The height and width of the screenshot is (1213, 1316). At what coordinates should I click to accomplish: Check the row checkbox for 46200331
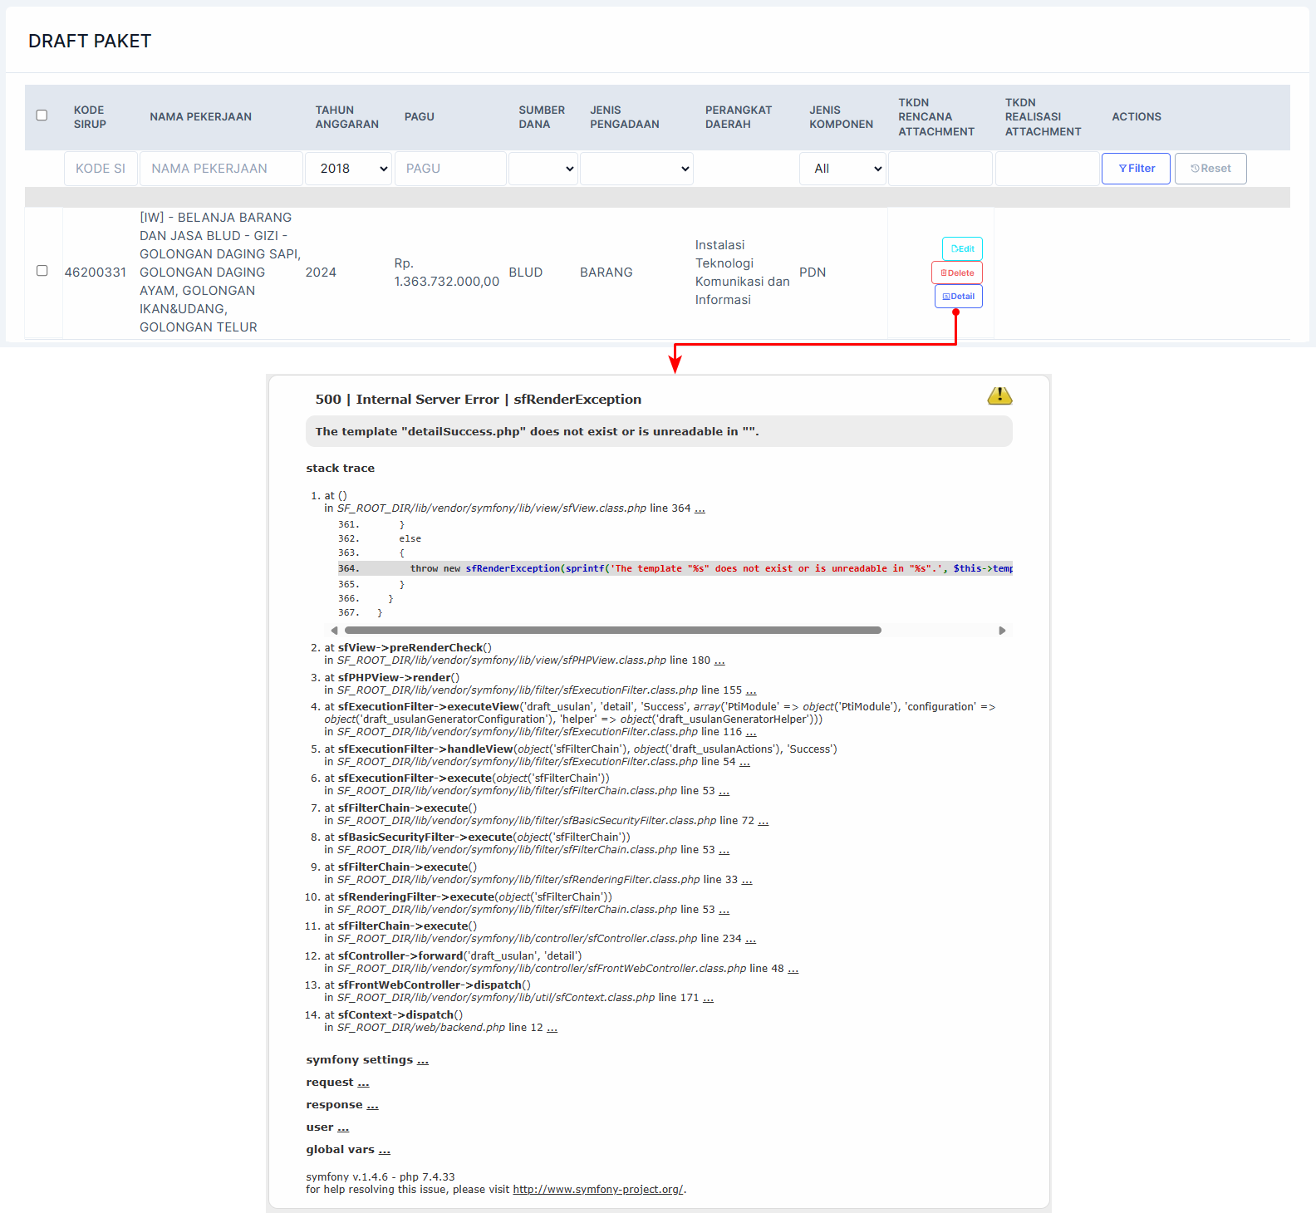[42, 271]
